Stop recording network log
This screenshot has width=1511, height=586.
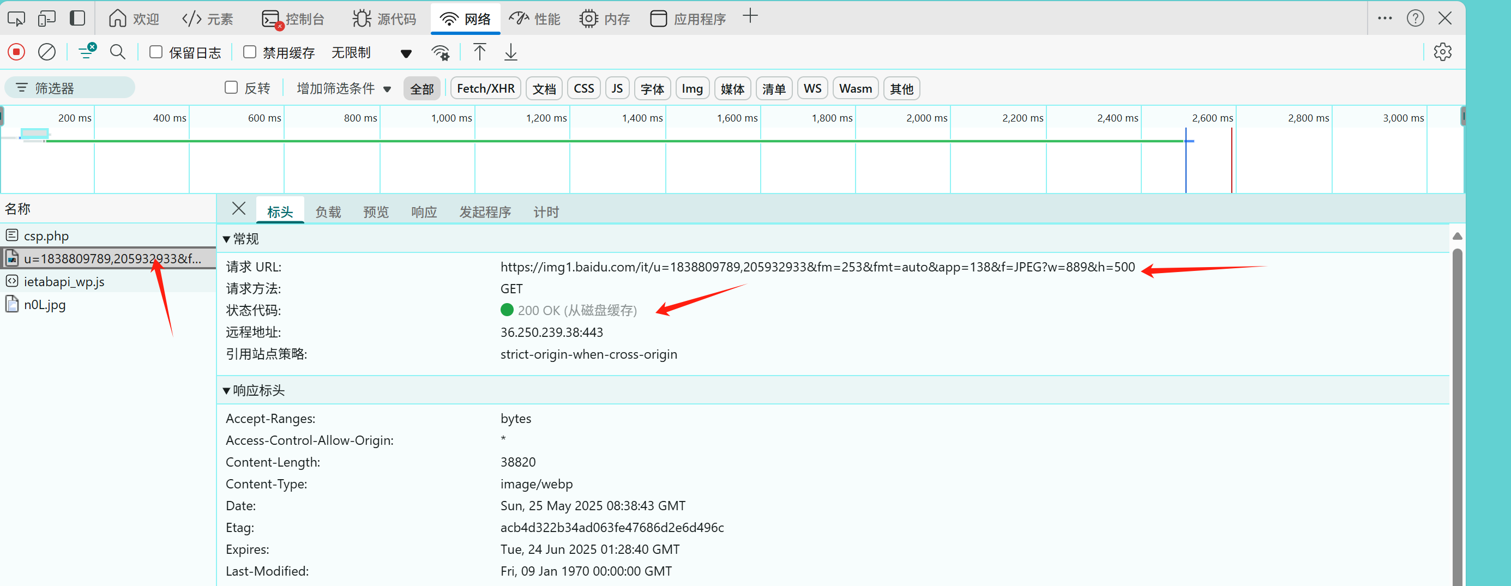tap(16, 52)
